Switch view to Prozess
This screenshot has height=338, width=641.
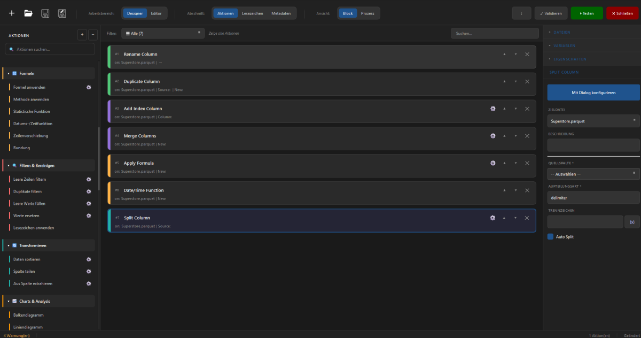click(x=368, y=13)
